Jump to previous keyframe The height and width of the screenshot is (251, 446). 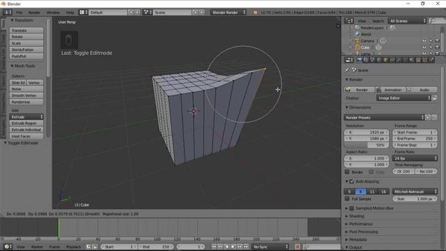(220, 247)
